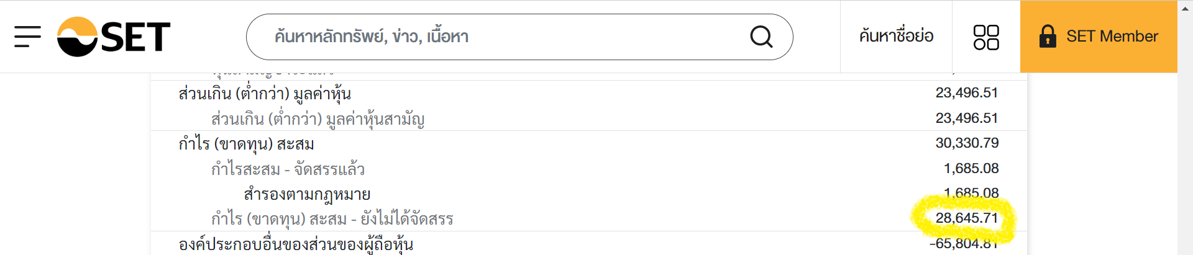Click the SET logo
Image resolution: width=1193 pixels, height=255 pixels.
[x=114, y=37]
